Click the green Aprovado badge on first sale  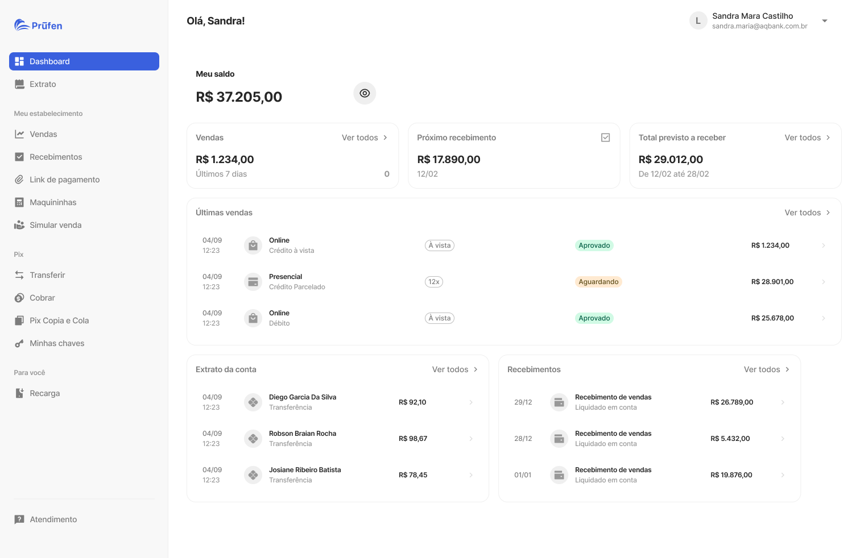tap(594, 245)
